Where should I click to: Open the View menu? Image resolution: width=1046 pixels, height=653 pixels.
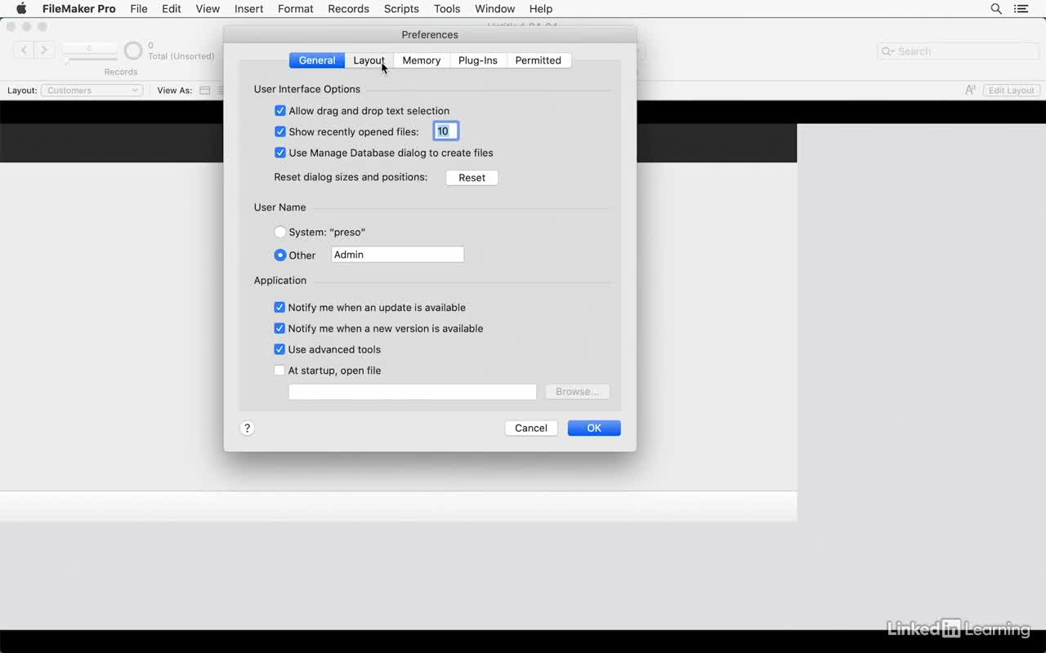[208, 9]
